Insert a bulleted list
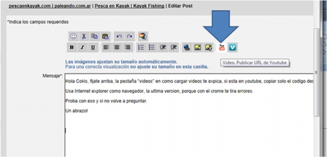 click(152, 48)
